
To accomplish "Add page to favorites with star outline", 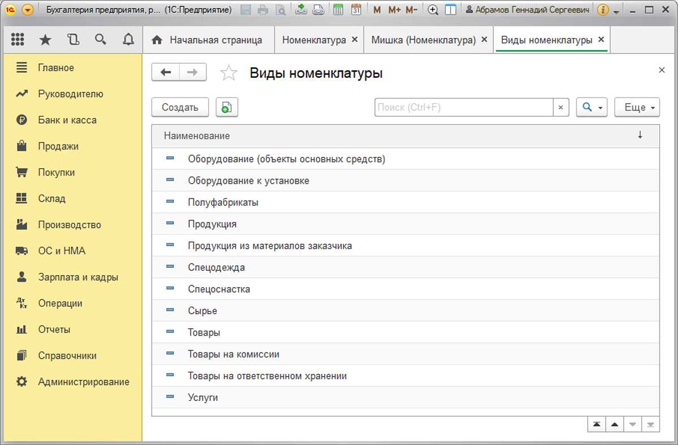I will [x=229, y=73].
